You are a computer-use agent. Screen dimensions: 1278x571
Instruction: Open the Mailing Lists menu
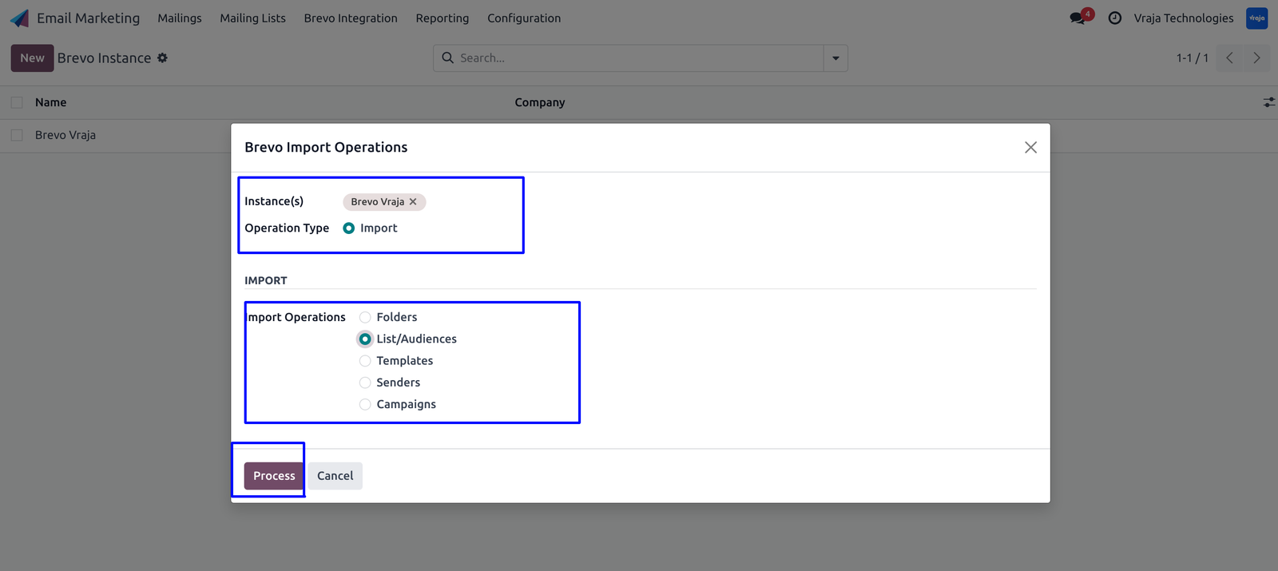[x=252, y=18]
